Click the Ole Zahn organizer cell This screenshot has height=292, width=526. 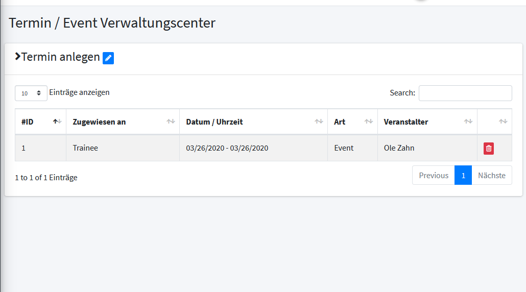[x=428, y=148]
